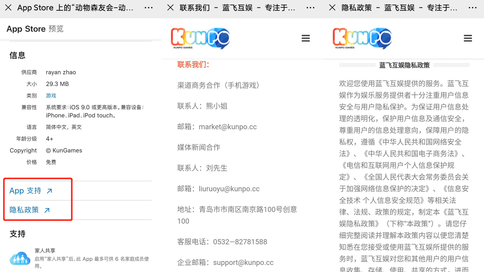484x272 pixels.
Task: Close the 隐私政策 privacy policy page
Action: (332, 7)
